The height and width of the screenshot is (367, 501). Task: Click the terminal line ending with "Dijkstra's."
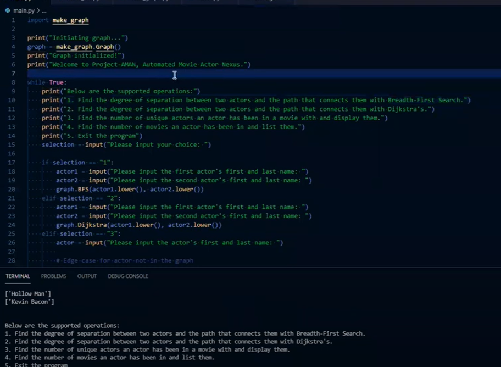[169, 342]
